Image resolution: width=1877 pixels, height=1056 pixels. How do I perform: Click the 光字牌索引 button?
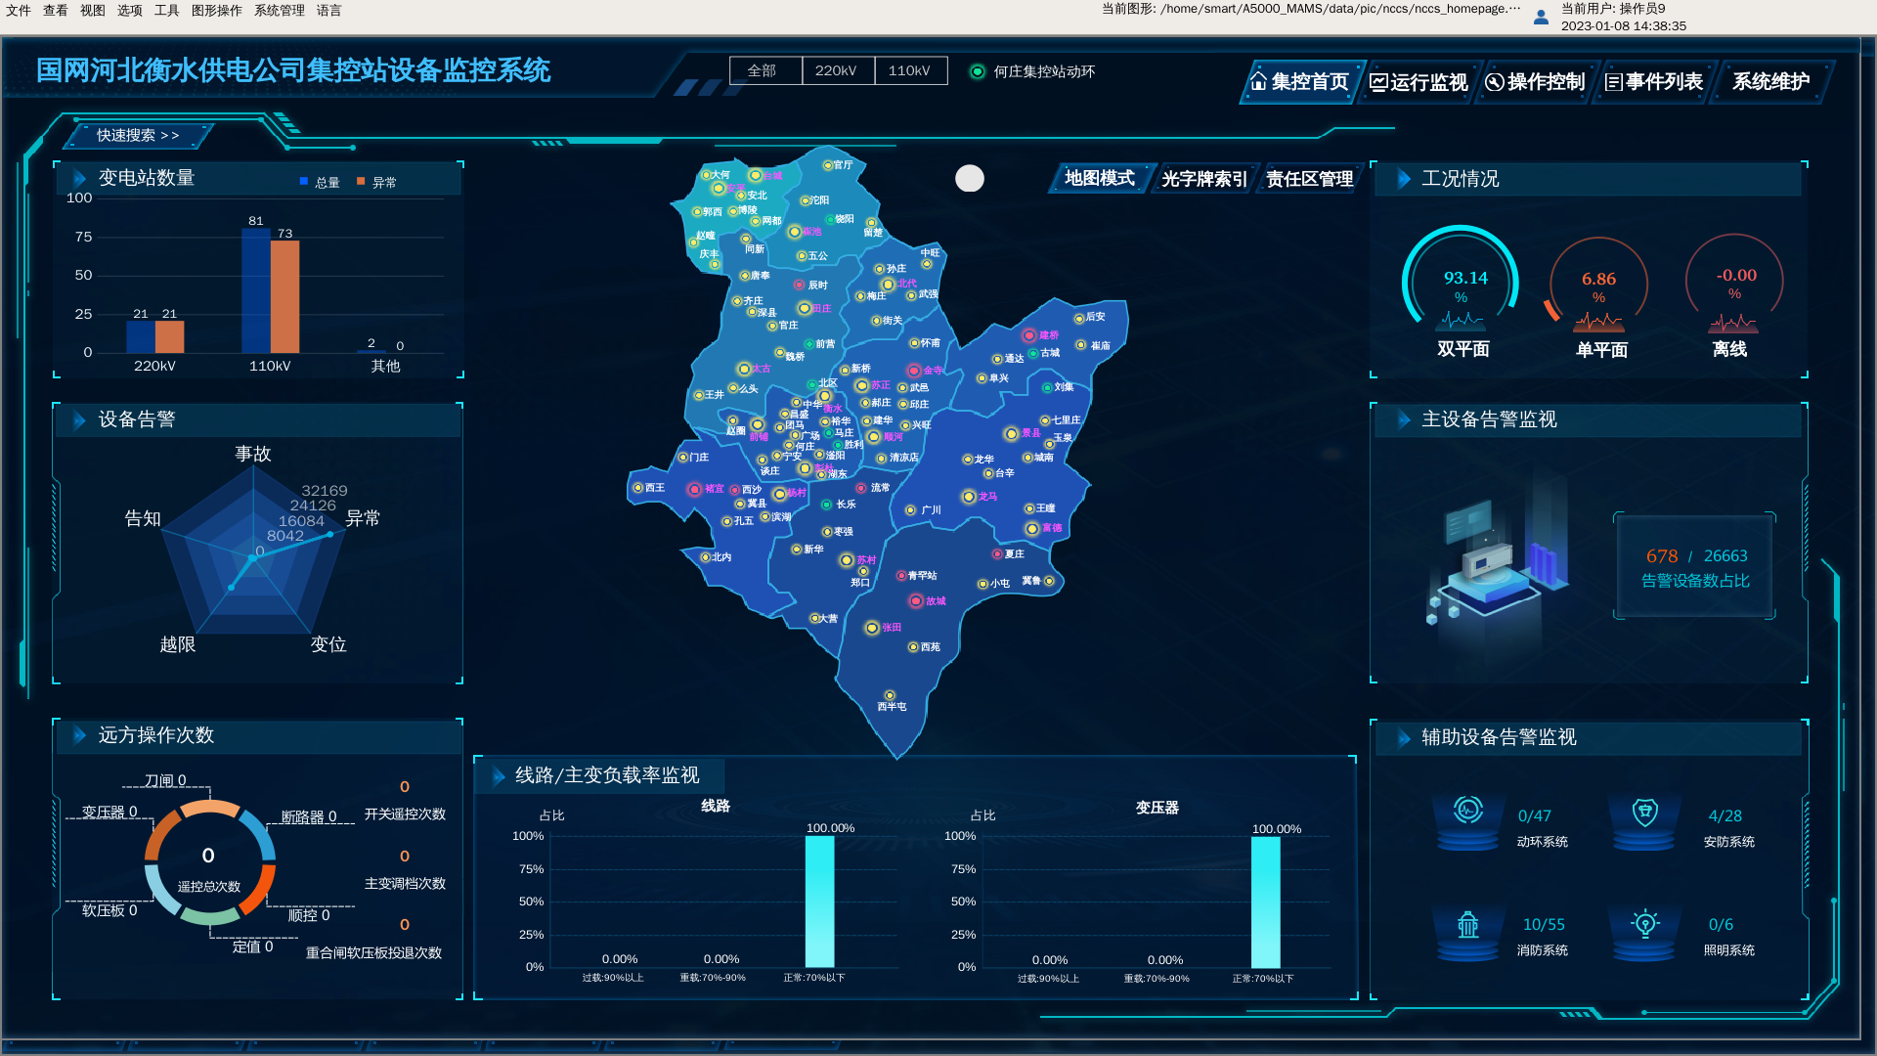1203,179
